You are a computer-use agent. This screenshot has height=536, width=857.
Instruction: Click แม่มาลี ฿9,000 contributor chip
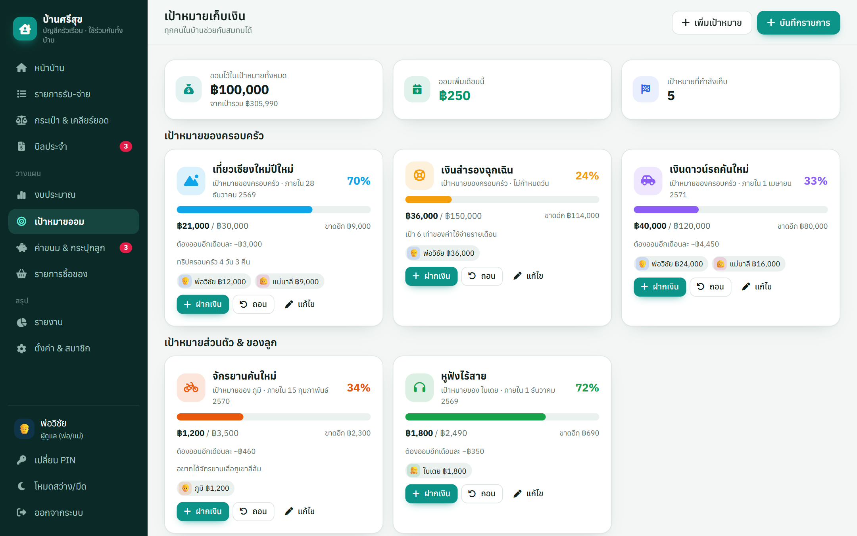pos(290,281)
